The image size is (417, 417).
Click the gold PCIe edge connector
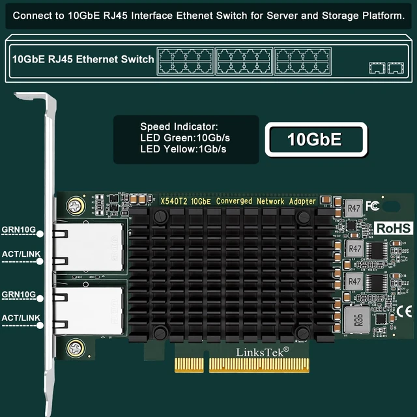click(242, 365)
